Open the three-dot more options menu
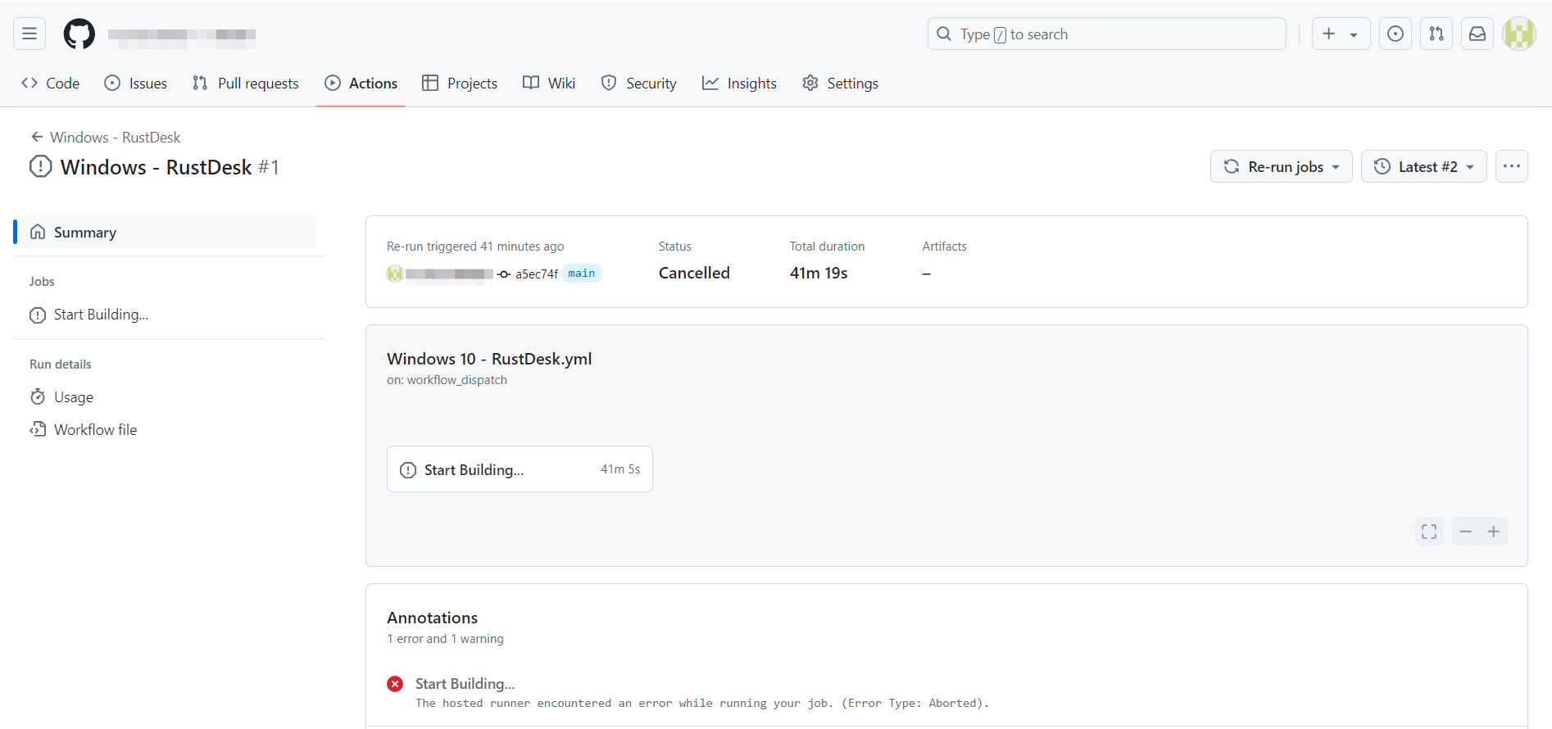1552x729 pixels. click(1512, 166)
